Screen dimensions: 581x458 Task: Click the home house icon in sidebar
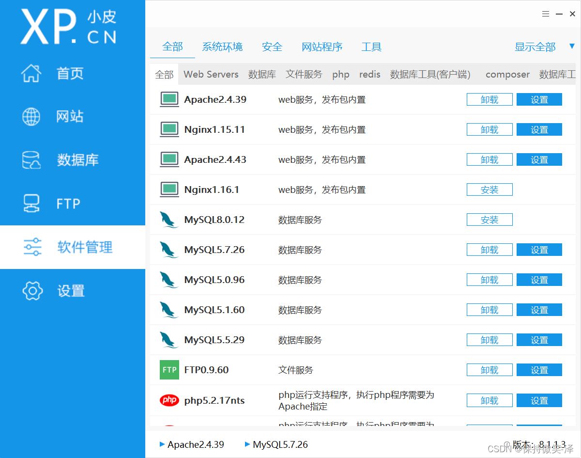(x=31, y=73)
